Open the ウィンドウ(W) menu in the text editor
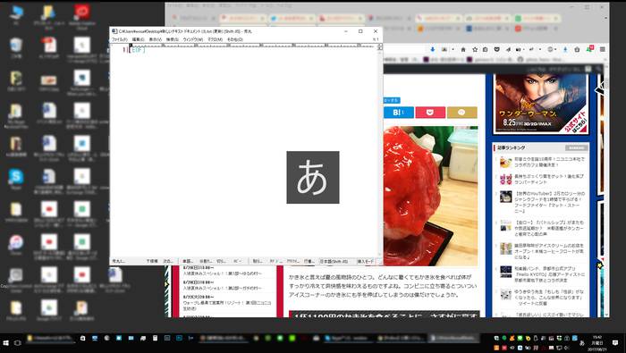Image resolution: width=626 pixels, height=353 pixels. click(x=193, y=39)
